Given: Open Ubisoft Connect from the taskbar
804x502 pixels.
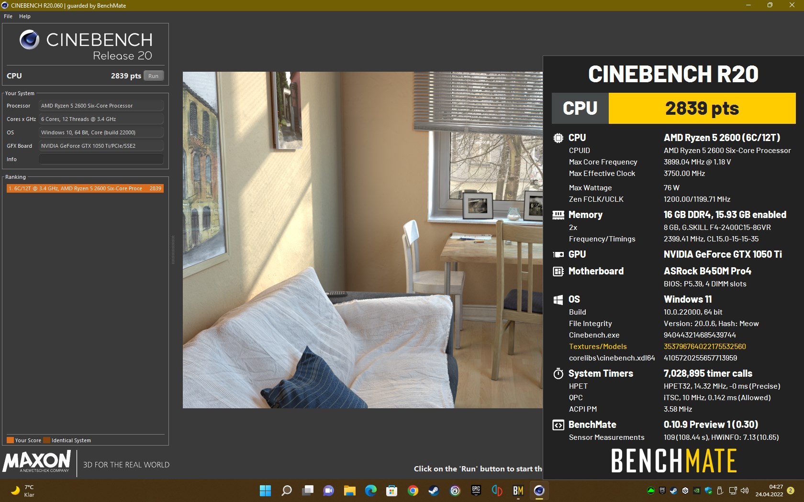Looking at the screenshot, I should pyautogui.click(x=455, y=491).
